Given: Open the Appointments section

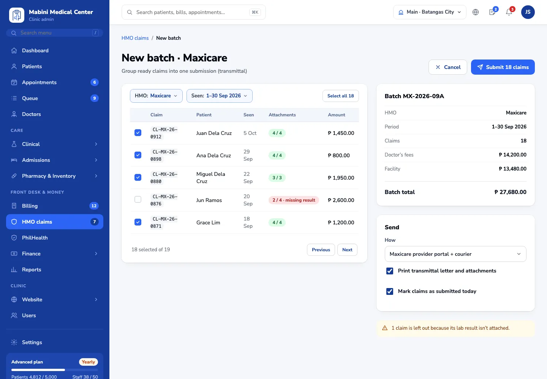Looking at the screenshot, I should [55, 82].
